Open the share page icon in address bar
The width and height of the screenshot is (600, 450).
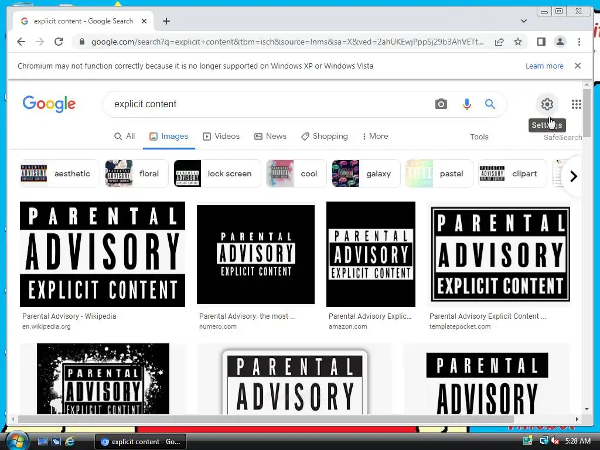[x=499, y=42]
